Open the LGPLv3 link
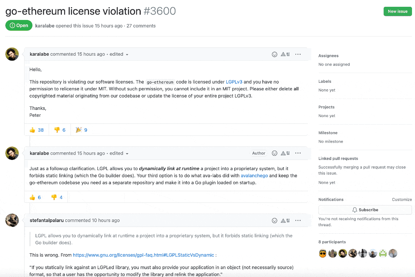This screenshot has width=415, height=277. [234, 82]
